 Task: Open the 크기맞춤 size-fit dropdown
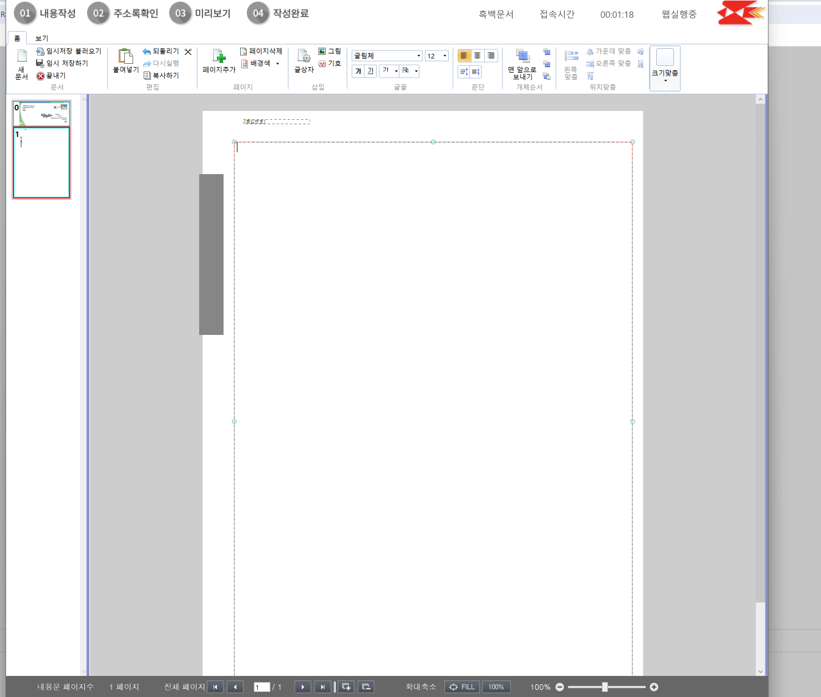(665, 68)
